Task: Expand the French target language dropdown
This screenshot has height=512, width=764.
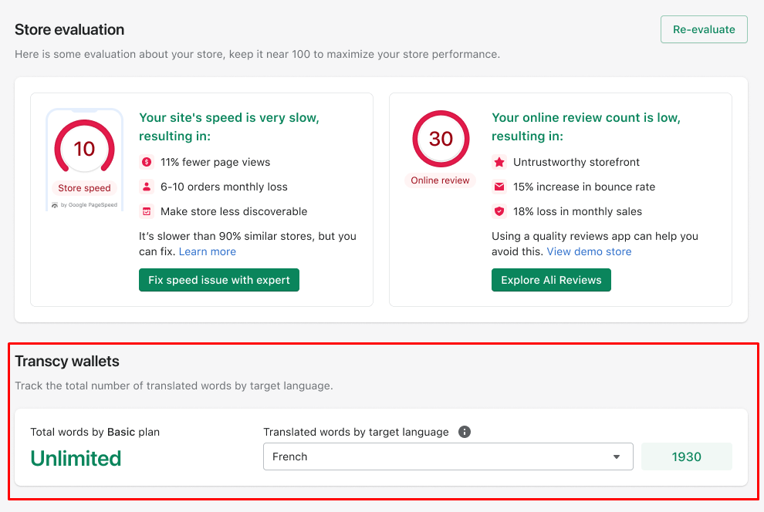Action: click(x=448, y=456)
